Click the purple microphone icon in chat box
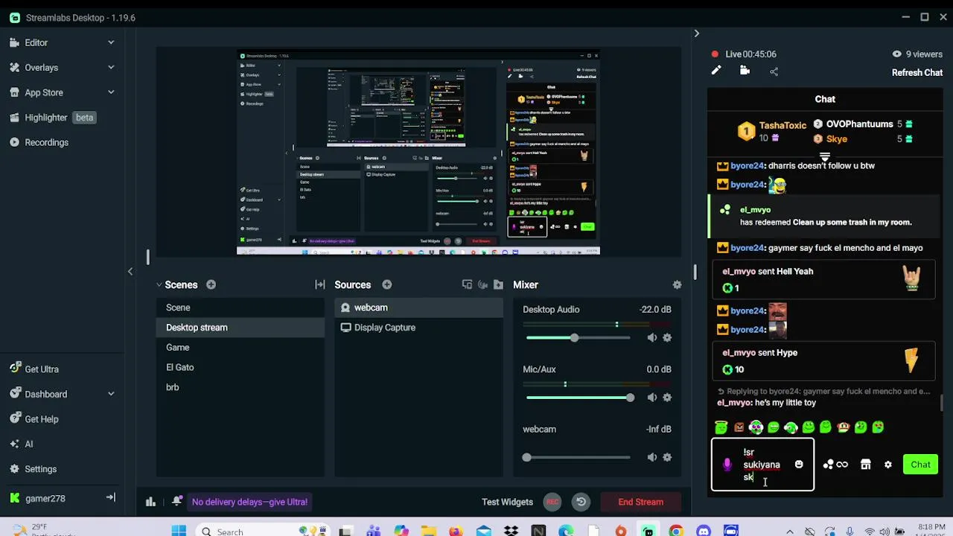Screen dimensions: 953x536 [x=727, y=465]
